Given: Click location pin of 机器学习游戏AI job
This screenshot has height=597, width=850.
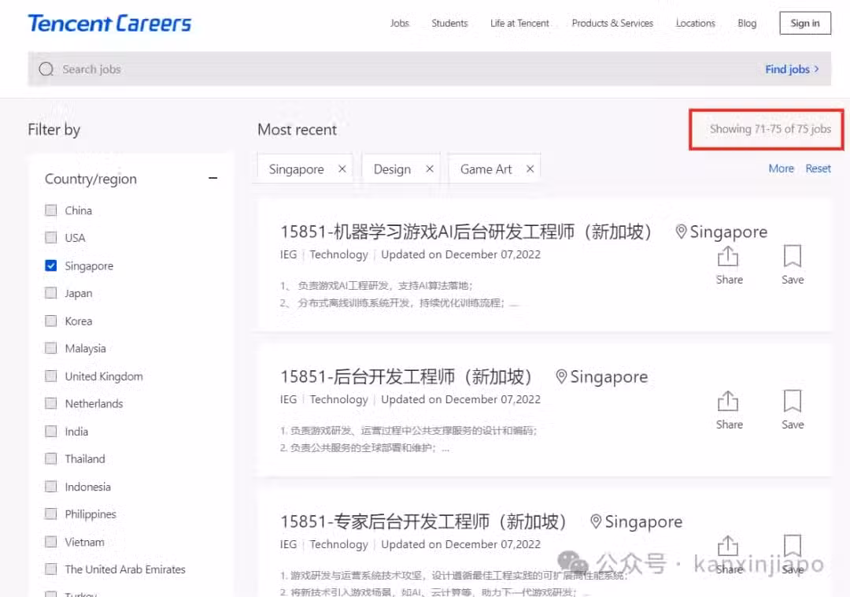Looking at the screenshot, I should point(681,232).
